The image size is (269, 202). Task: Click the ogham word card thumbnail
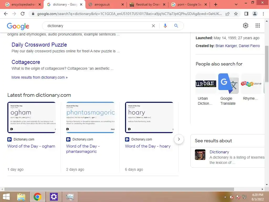pyautogui.click(x=32, y=118)
